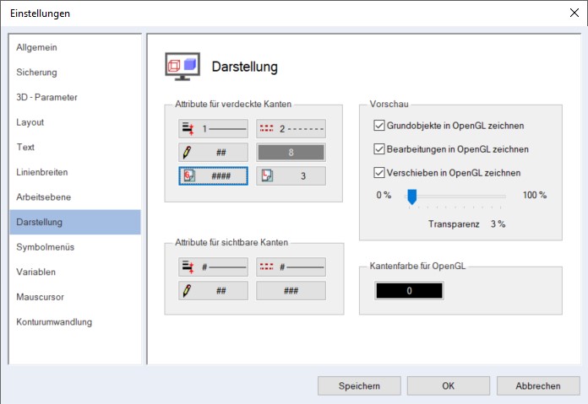This screenshot has width=588, height=404.
Task: Click line type button showing 2 dashed
Action: [291, 129]
